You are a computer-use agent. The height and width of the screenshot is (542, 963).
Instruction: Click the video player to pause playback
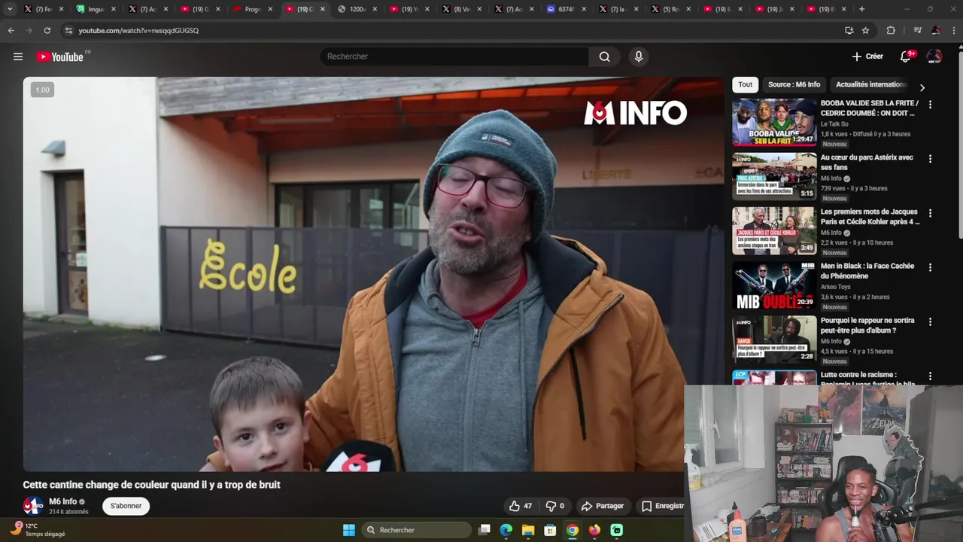coord(373,274)
